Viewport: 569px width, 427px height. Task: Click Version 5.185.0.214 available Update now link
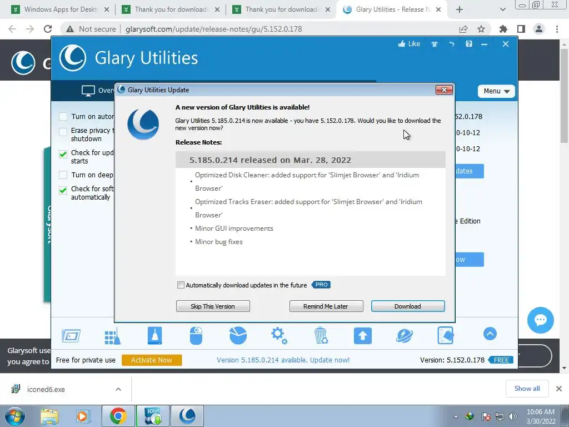283,360
